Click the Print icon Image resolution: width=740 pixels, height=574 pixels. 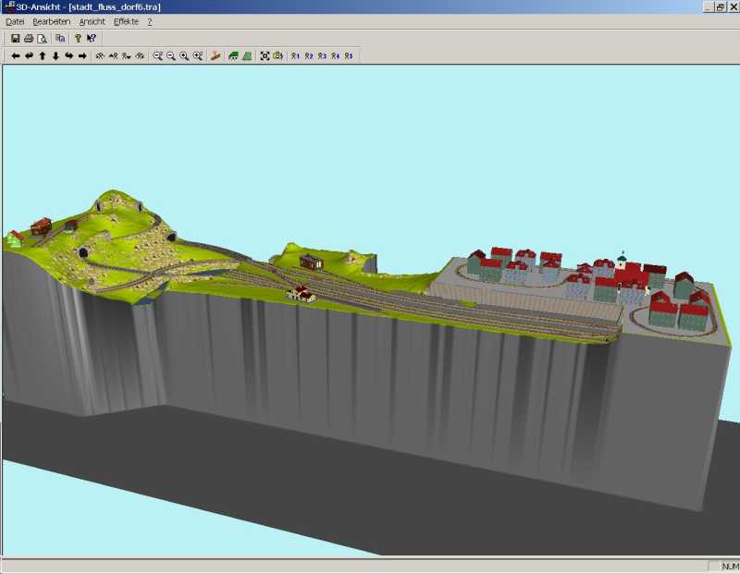(x=29, y=38)
